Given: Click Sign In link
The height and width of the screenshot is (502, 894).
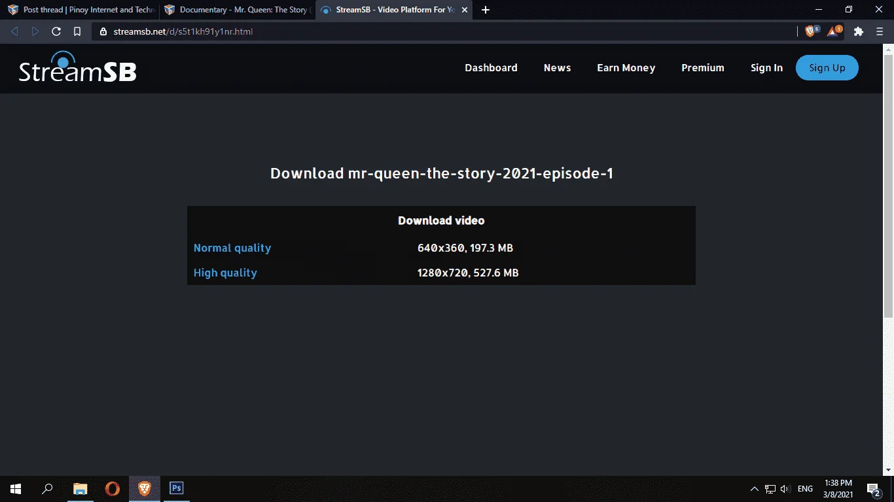Looking at the screenshot, I should [x=766, y=68].
